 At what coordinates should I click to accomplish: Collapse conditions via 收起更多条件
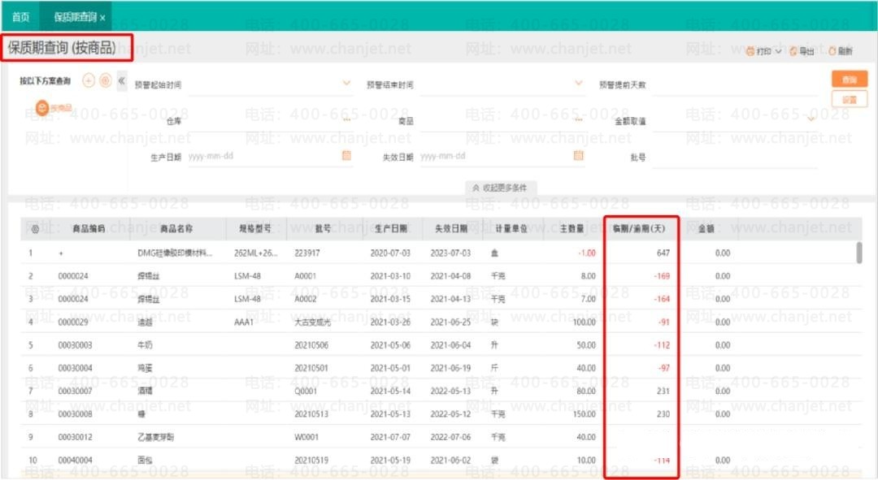pos(500,188)
